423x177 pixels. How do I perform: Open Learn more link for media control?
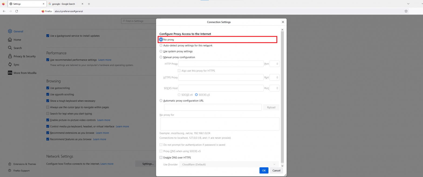click(122, 127)
